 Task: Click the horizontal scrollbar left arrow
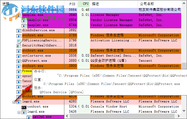pyautogui.click(x=67, y=116)
